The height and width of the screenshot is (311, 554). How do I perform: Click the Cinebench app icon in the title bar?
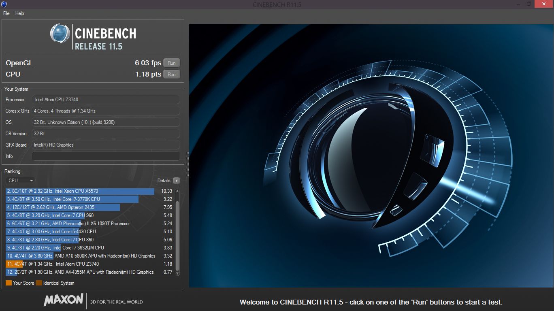[x=4, y=4]
